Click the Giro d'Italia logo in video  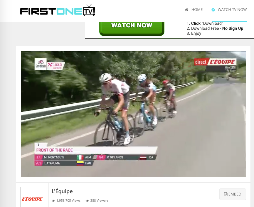41,64
